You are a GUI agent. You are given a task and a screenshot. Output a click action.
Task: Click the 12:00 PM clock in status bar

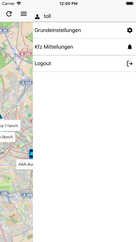pos(68,3)
